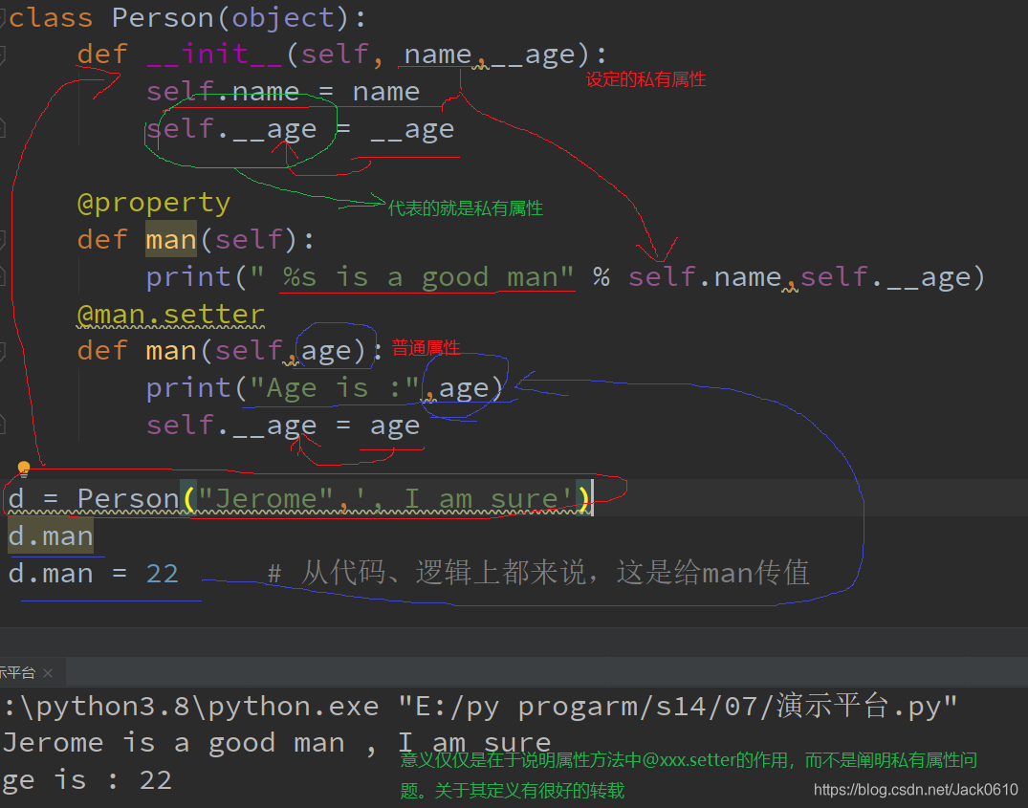The width and height of the screenshot is (1028, 808).
Task: Place cursor in 'self.__age = age' line
Action: (282, 426)
